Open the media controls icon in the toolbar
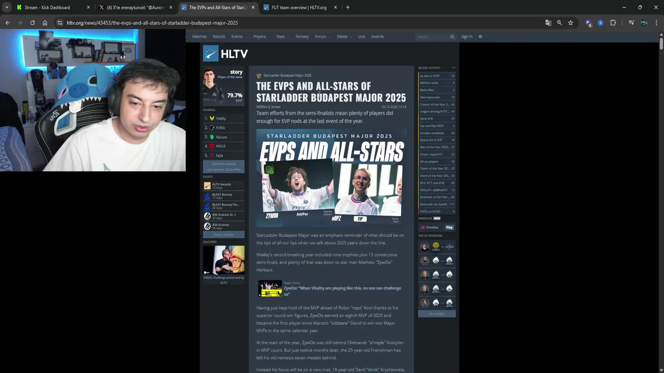This screenshot has height=373, width=664. [x=631, y=23]
